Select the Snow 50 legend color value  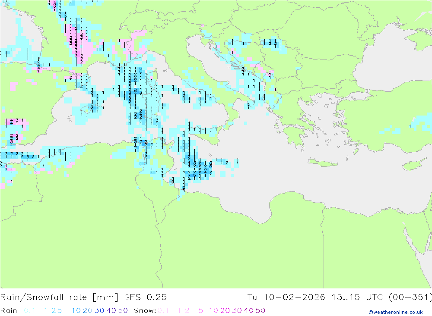click(260, 310)
